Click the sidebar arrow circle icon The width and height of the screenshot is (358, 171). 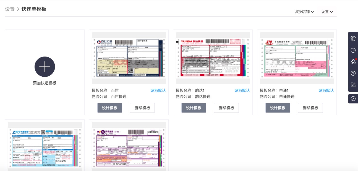(353, 98)
